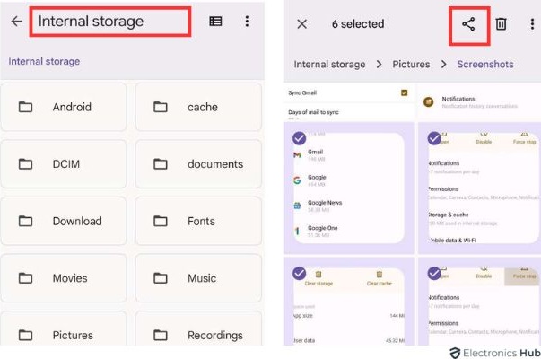Click folder icon beside cache
The height and width of the screenshot is (359, 541).
[161, 107]
